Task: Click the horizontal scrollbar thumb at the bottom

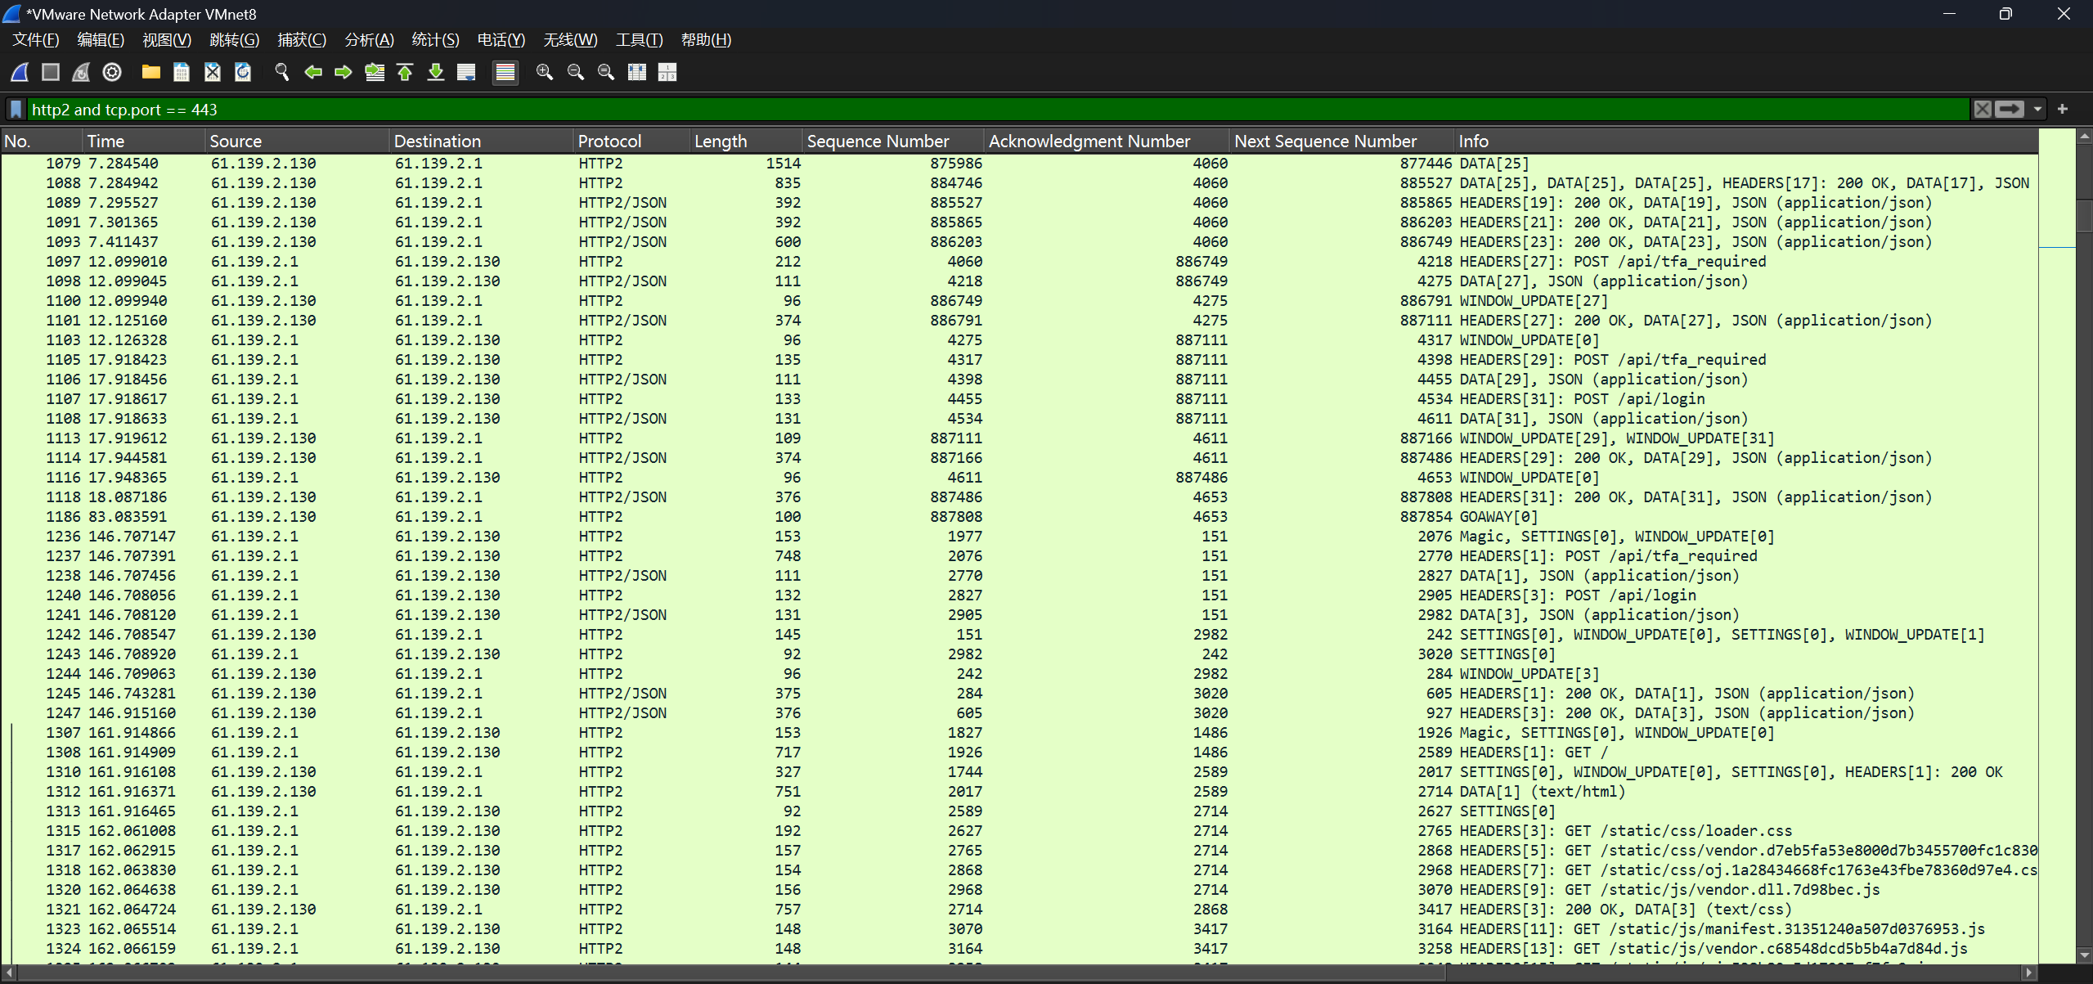Action: (732, 973)
